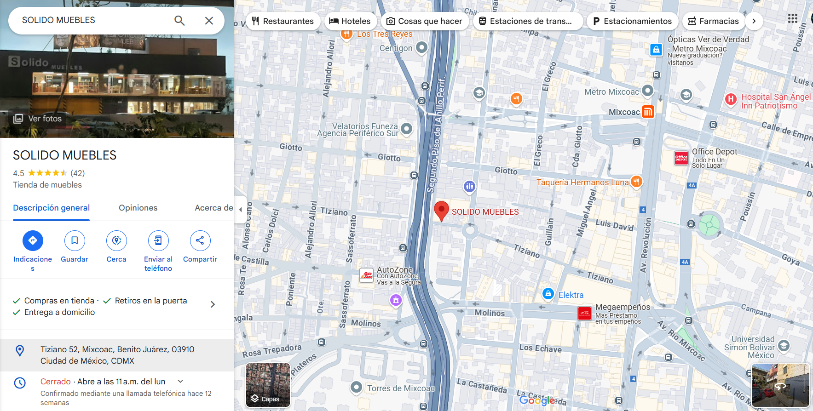
Task: Select the Restaurantes filter chip
Action: point(283,21)
